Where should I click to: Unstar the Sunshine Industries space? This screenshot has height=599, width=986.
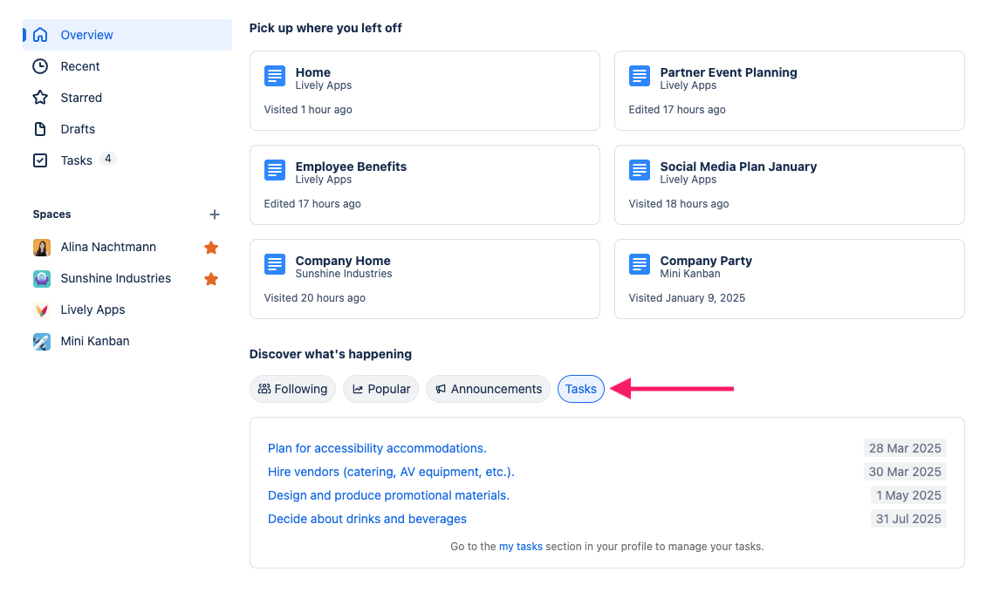[x=210, y=278]
